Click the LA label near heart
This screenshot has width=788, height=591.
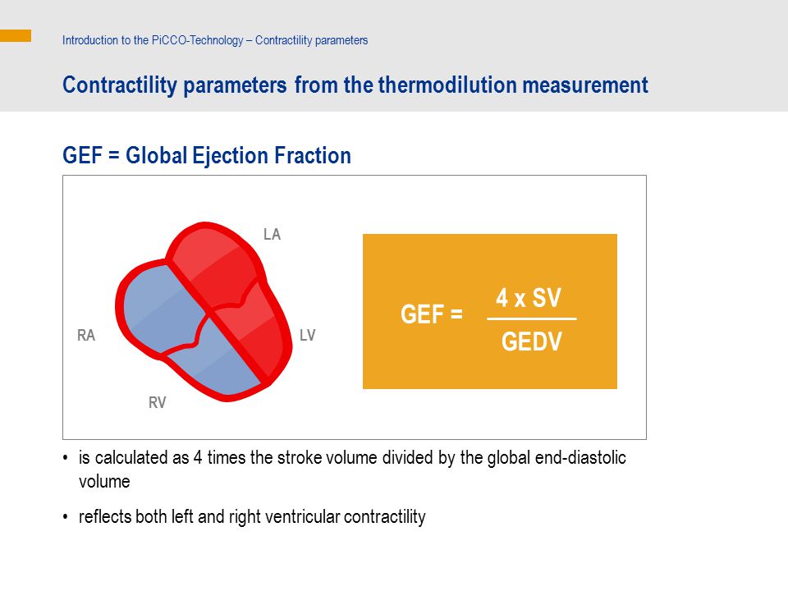tap(272, 234)
